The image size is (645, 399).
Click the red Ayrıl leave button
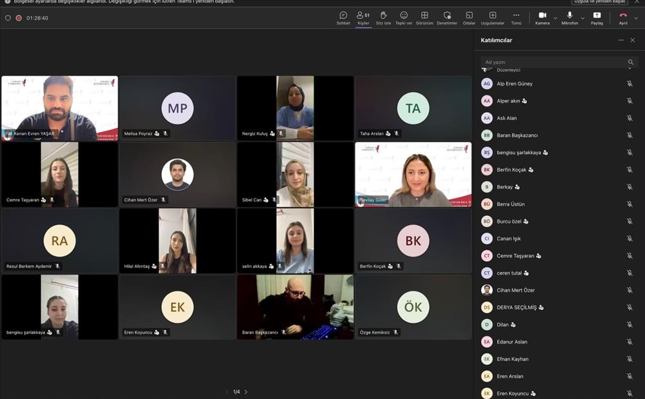point(623,17)
